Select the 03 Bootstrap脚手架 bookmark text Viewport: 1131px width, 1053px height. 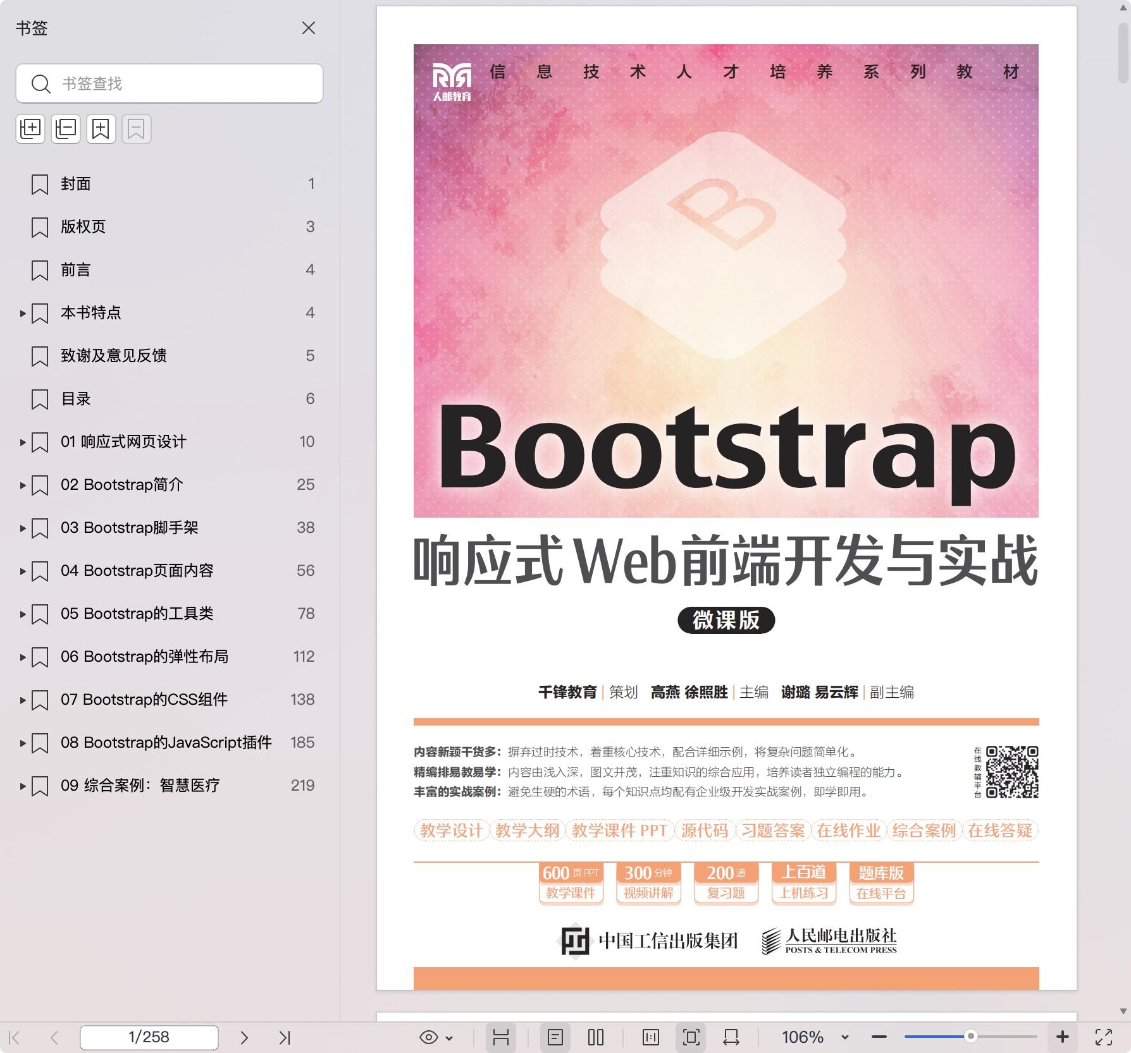point(130,528)
